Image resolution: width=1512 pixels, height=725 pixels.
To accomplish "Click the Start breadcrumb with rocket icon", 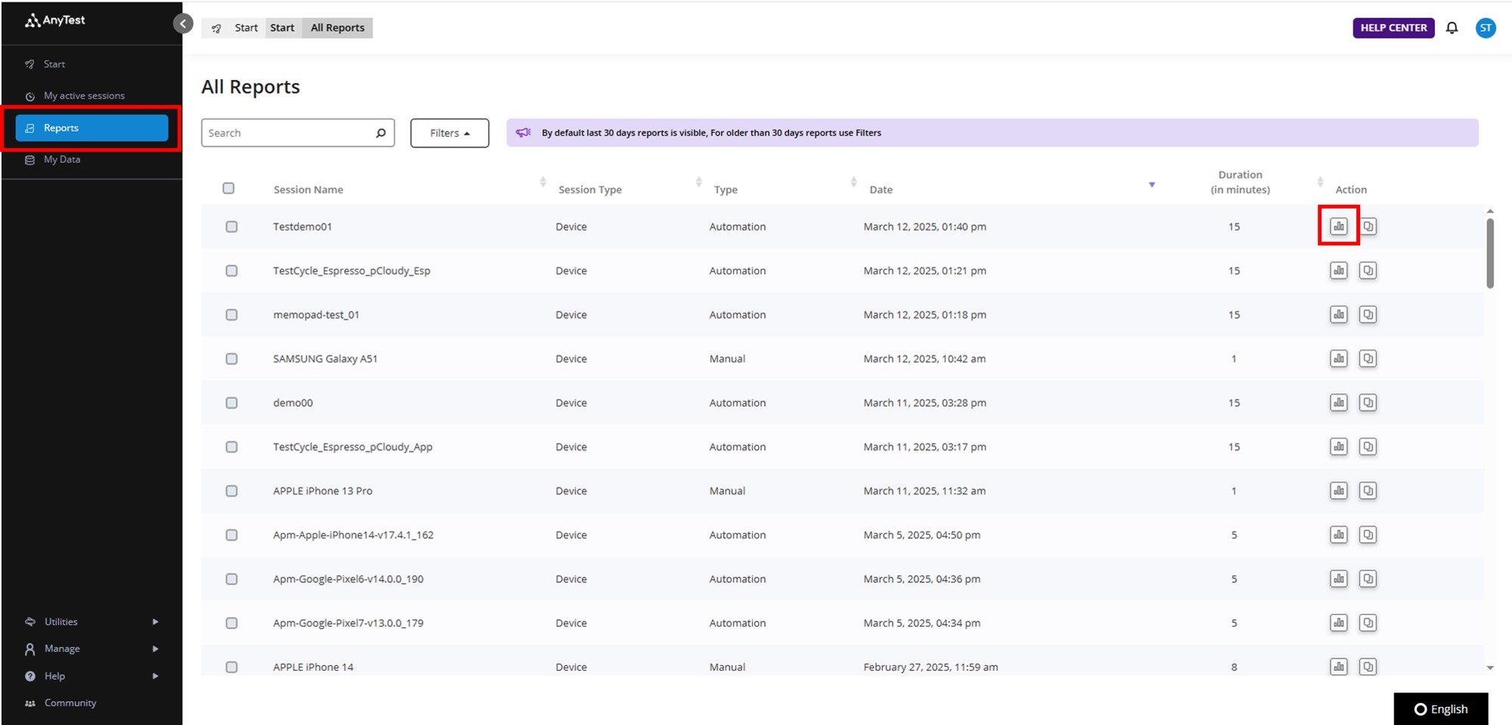I will (234, 28).
